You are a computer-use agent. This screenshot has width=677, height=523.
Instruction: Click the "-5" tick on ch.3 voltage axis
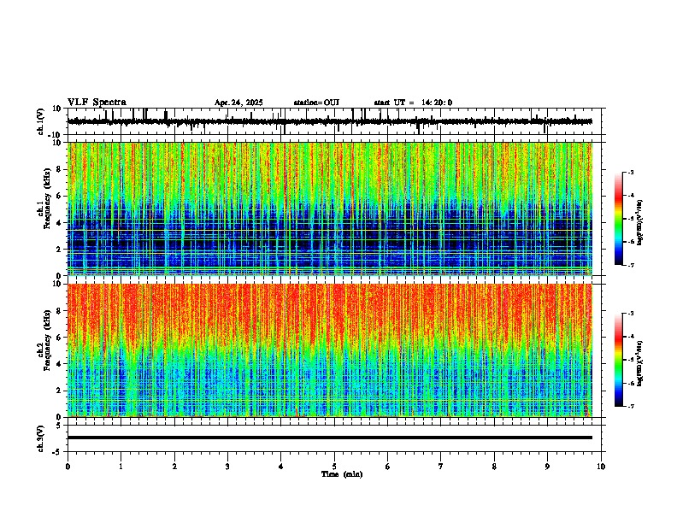57,452
